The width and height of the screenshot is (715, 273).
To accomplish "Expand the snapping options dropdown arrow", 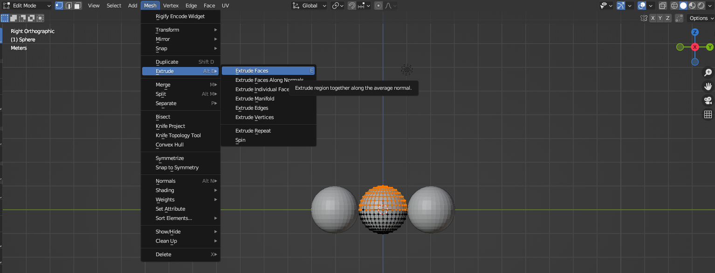I will coord(368,5).
